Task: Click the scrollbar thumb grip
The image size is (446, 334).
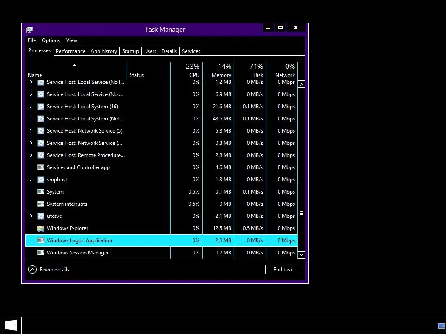Action: pyautogui.click(x=301, y=213)
